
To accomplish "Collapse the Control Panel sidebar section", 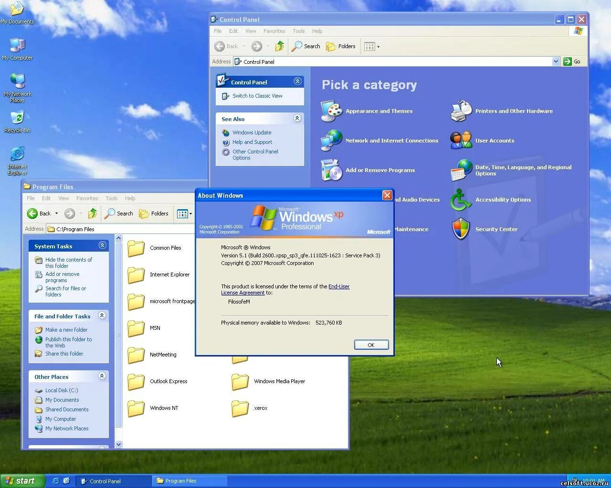I will point(297,81).
